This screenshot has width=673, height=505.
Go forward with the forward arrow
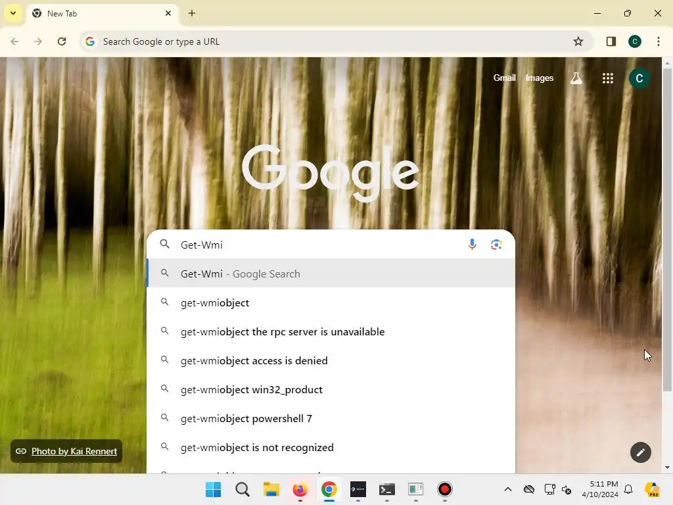click(38, 41)
